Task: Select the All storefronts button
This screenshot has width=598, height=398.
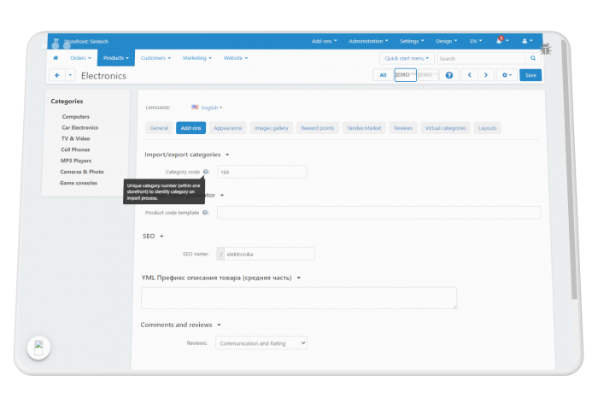Action: pyautogui.click(x=383, y=75)
